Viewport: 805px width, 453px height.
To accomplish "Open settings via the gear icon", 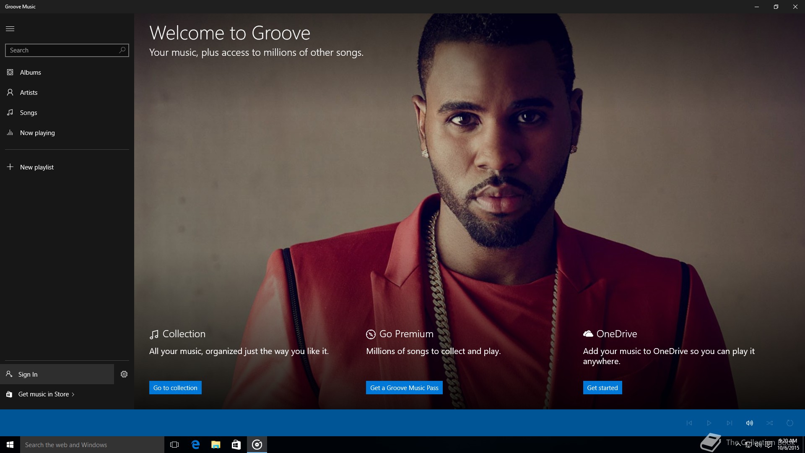I will (x=124, y=374).
